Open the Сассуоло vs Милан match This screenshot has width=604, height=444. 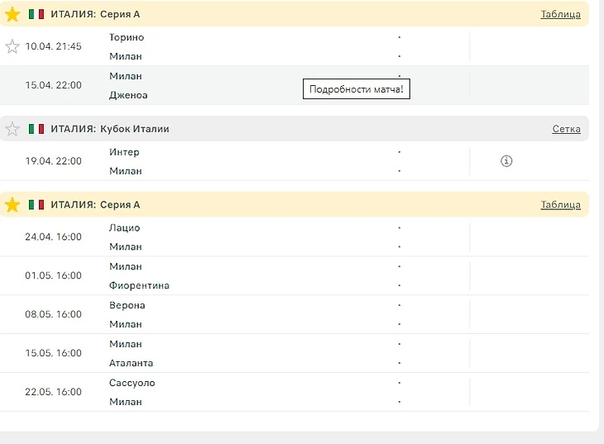tap(295, 392)
